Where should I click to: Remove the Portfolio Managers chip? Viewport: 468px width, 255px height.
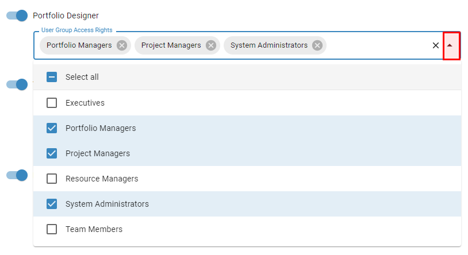point(122,45)
